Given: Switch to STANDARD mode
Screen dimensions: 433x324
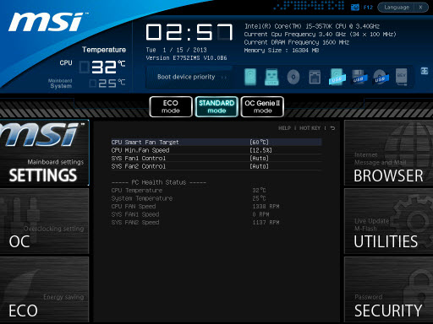Looking at the screenshot, I should (x=216, y=106).
